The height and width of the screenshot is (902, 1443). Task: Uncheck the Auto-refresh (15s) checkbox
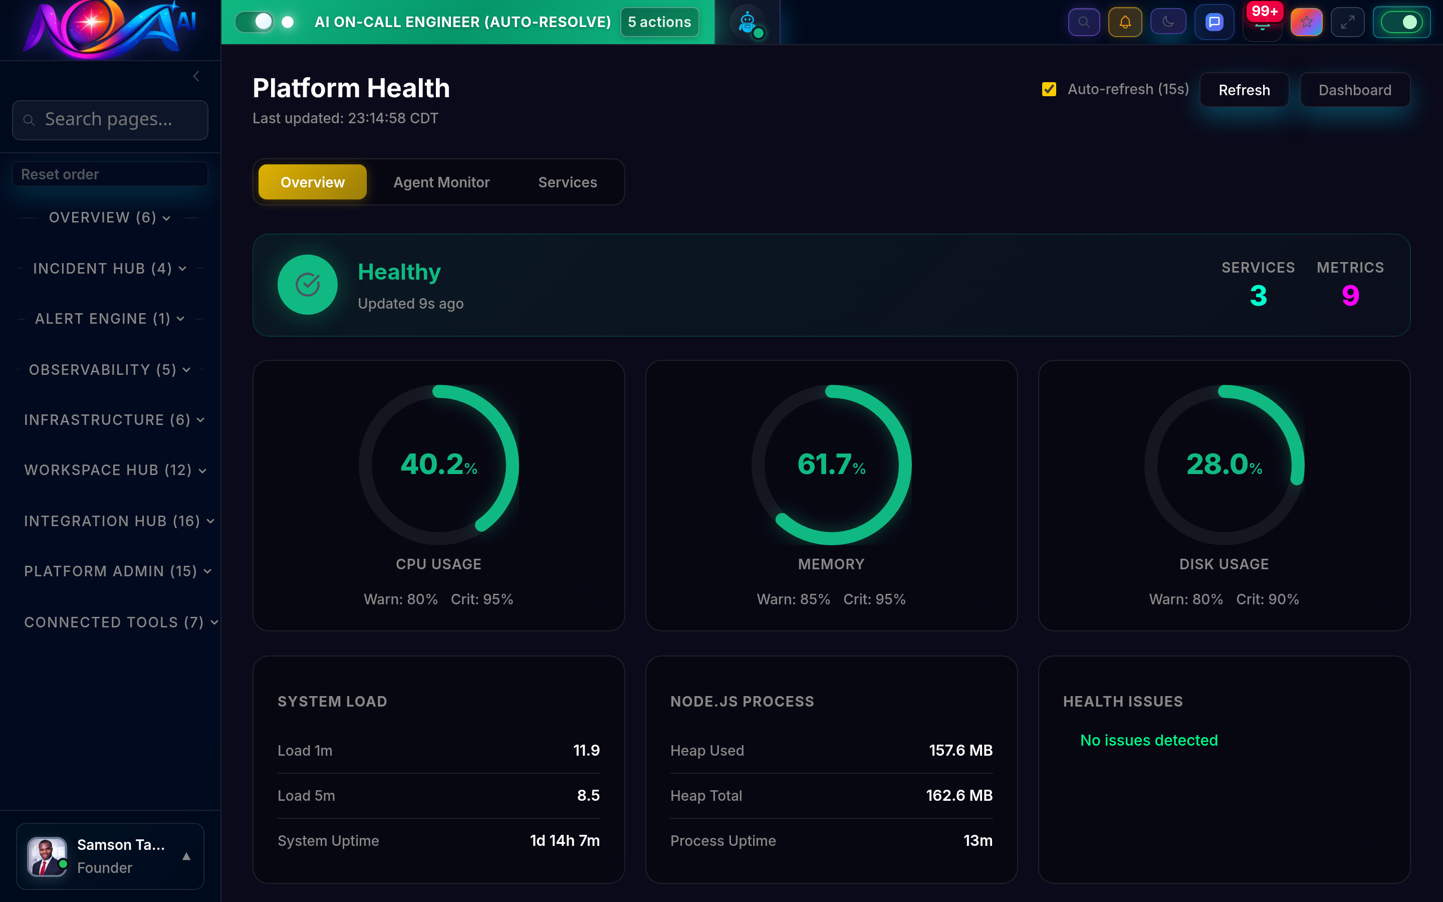click(x=1049, y=89)
